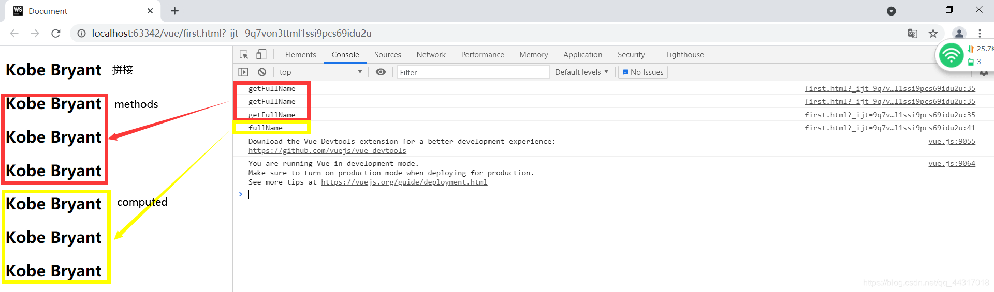The height and width of the screenshot is (292, 994).
Task: Toggle the device toolbar icon
Action: coord(261,55)
